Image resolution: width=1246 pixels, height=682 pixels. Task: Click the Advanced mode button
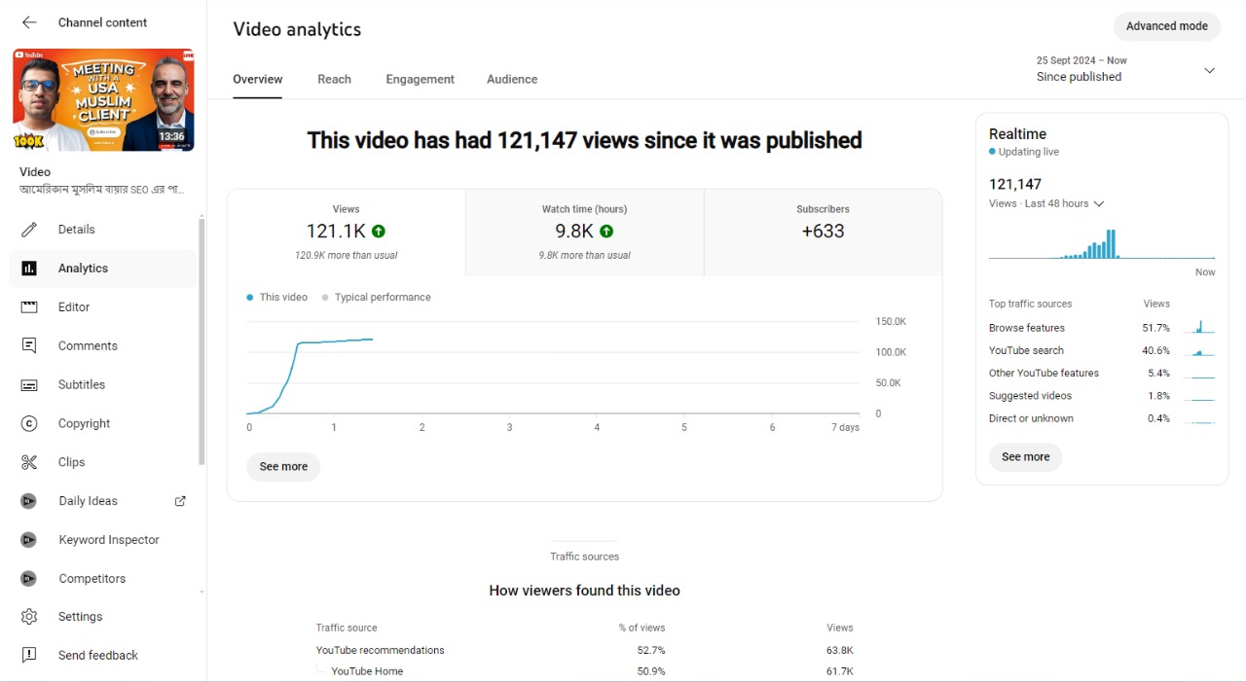(x=1166, y=26)
